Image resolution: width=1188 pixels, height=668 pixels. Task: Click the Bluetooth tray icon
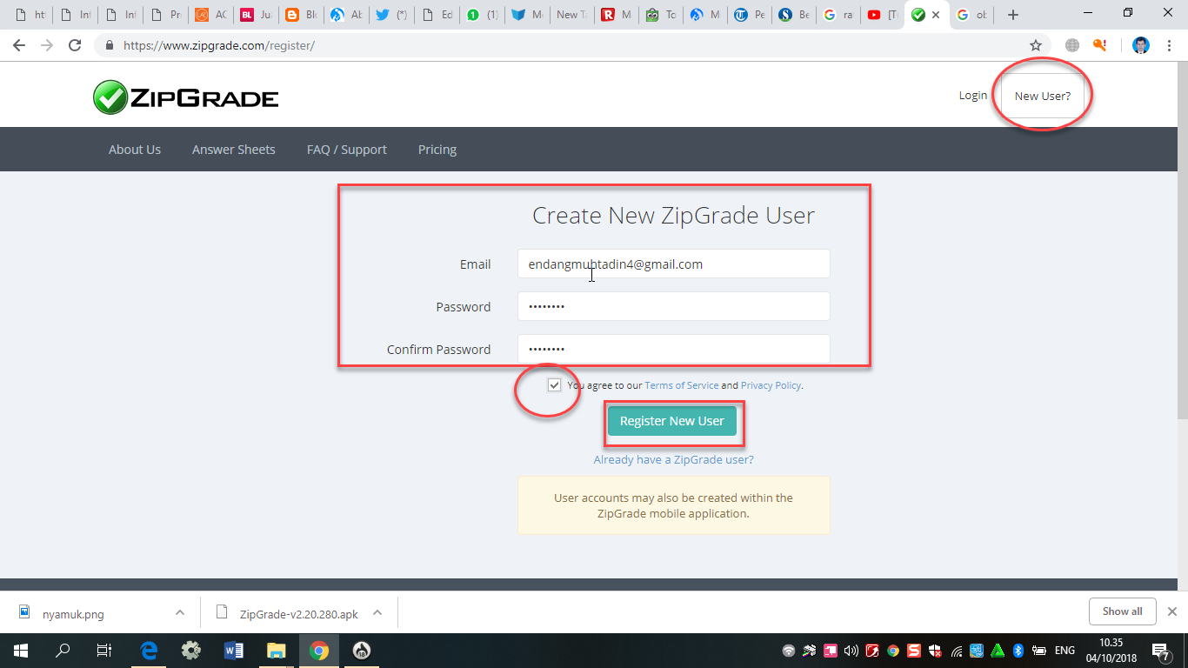coord(1018,651)
